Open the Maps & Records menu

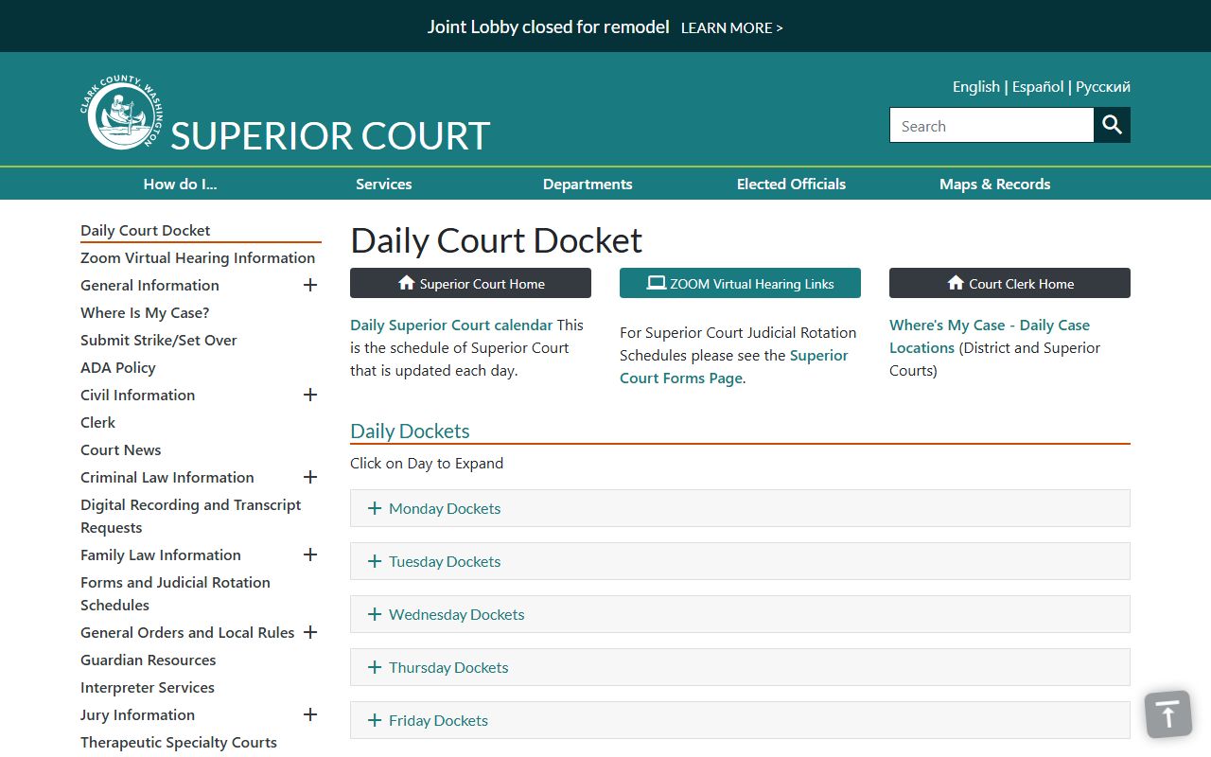994,184
